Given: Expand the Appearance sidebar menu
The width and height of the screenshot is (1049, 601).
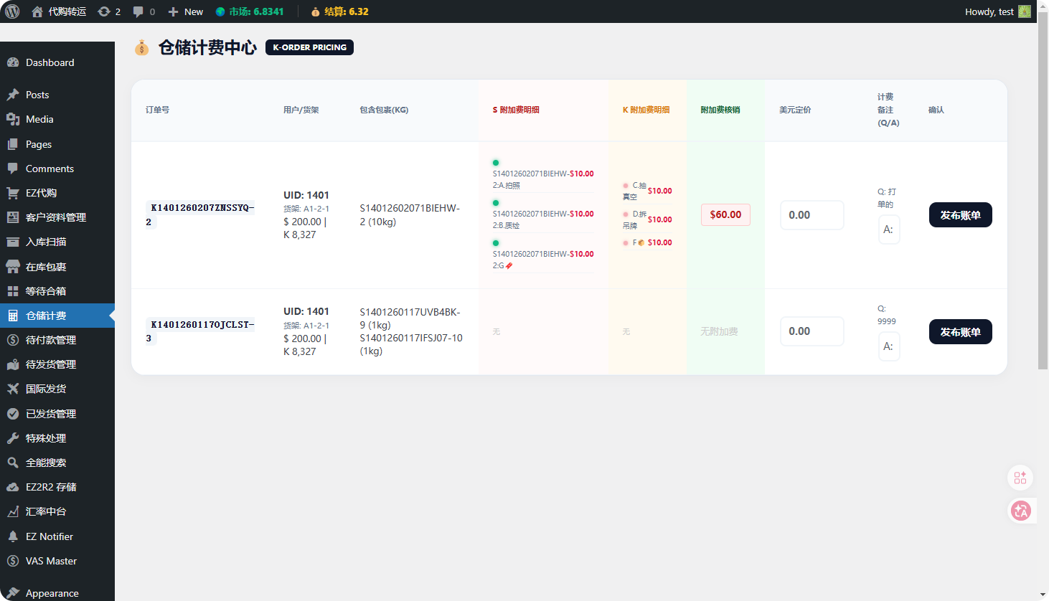Looking at the screenshot, I should pyautogui.click(x=52, y=593).
